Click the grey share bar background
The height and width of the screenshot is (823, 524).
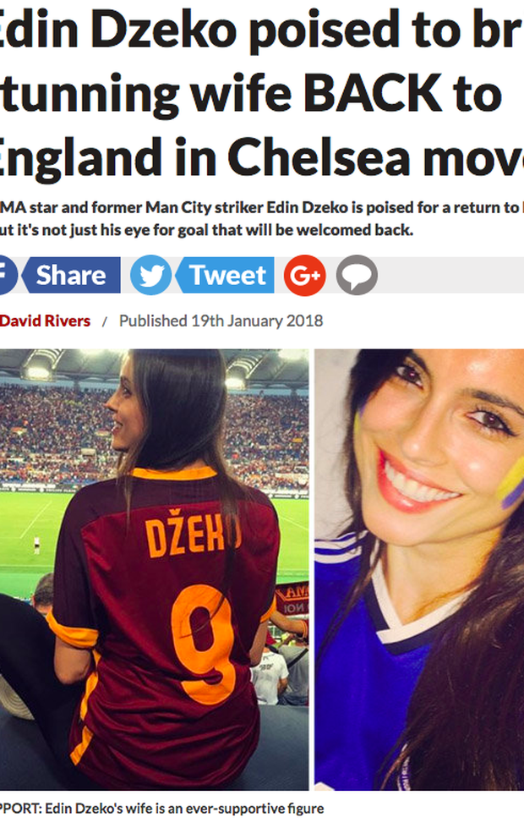pos(451,275)
